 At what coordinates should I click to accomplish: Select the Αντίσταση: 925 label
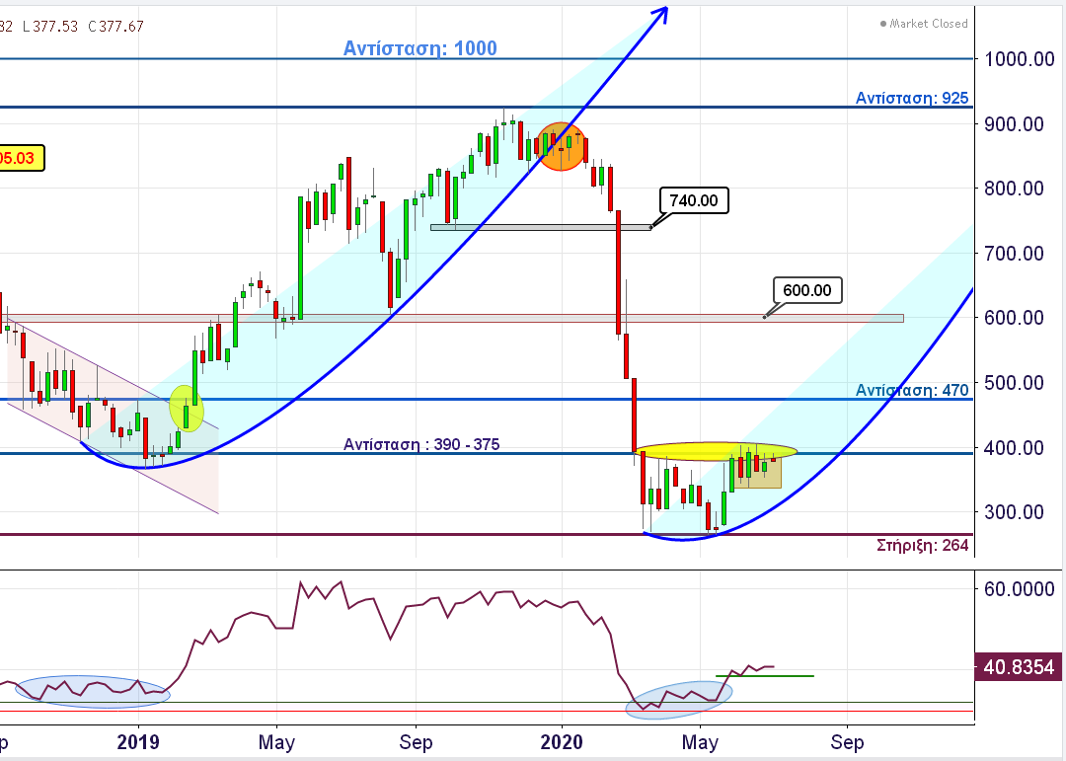[912, 98]
